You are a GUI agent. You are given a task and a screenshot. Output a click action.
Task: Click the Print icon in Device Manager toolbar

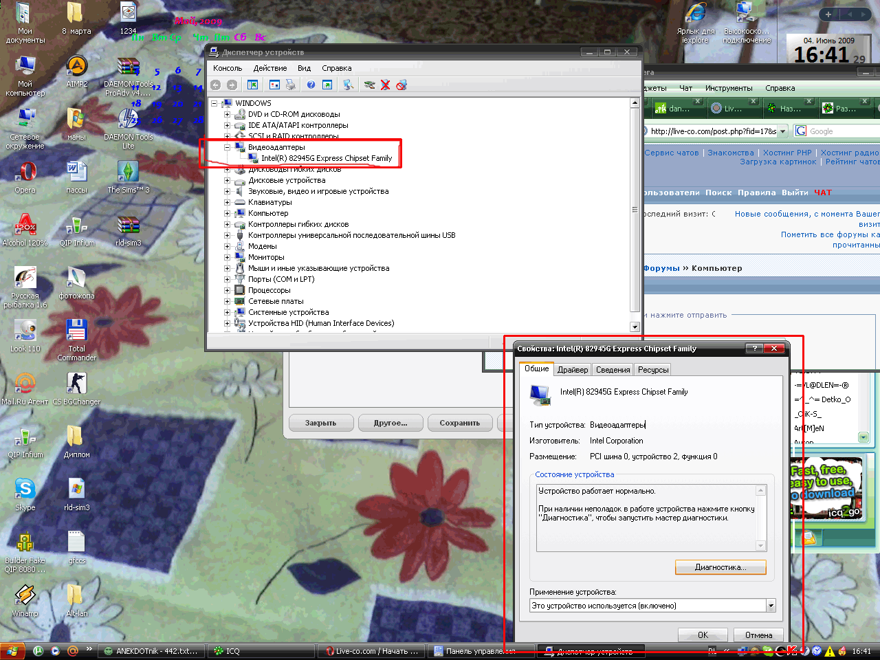[291, 85]
